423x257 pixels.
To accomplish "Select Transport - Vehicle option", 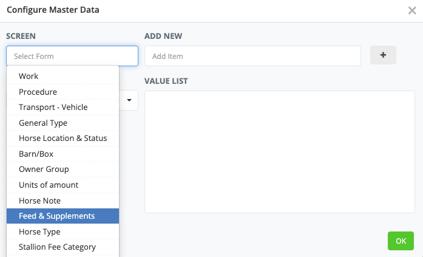I will (x=53, y=107).
